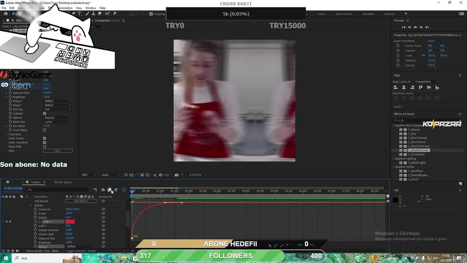Go to previous Shift X keyframe
The image size is (467, 263).
(x=3, y=222)
